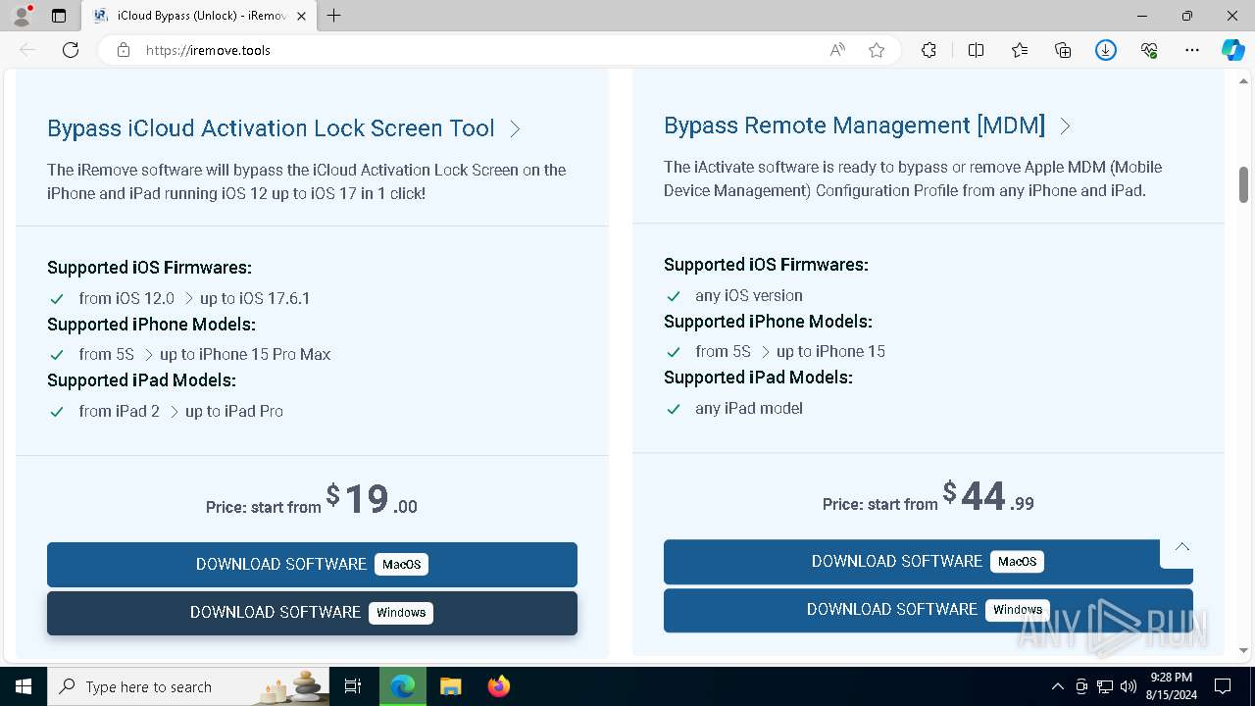1255x706 pixels.
Task: Select the iCloud Bypass (Unlock) tab
Action: pyautogui.click(x=200, y=16)
